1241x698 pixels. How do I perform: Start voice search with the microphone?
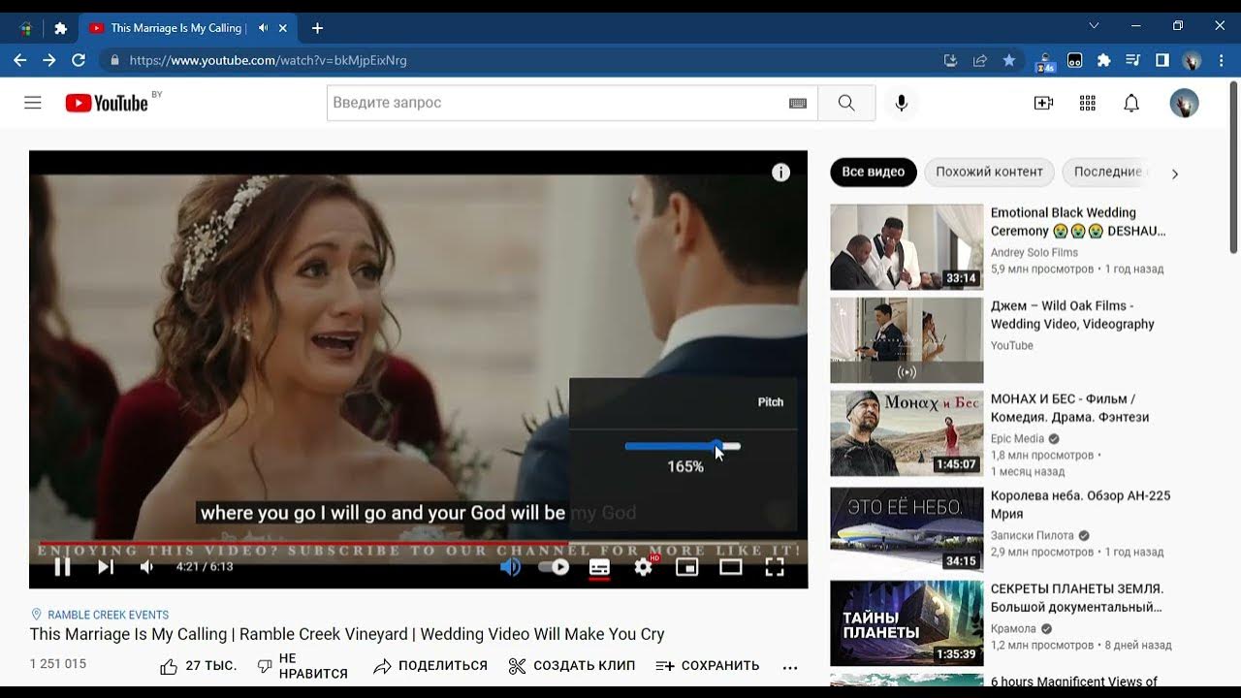902,103
